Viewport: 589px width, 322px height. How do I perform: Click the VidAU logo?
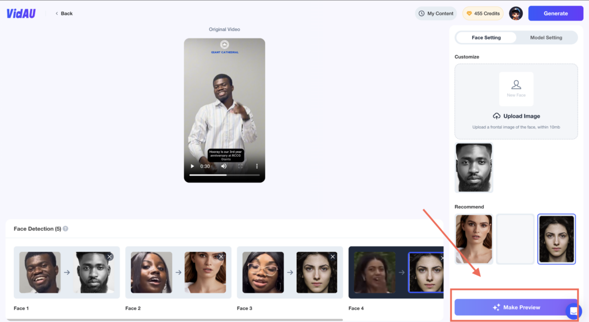(x=21, y=14)
